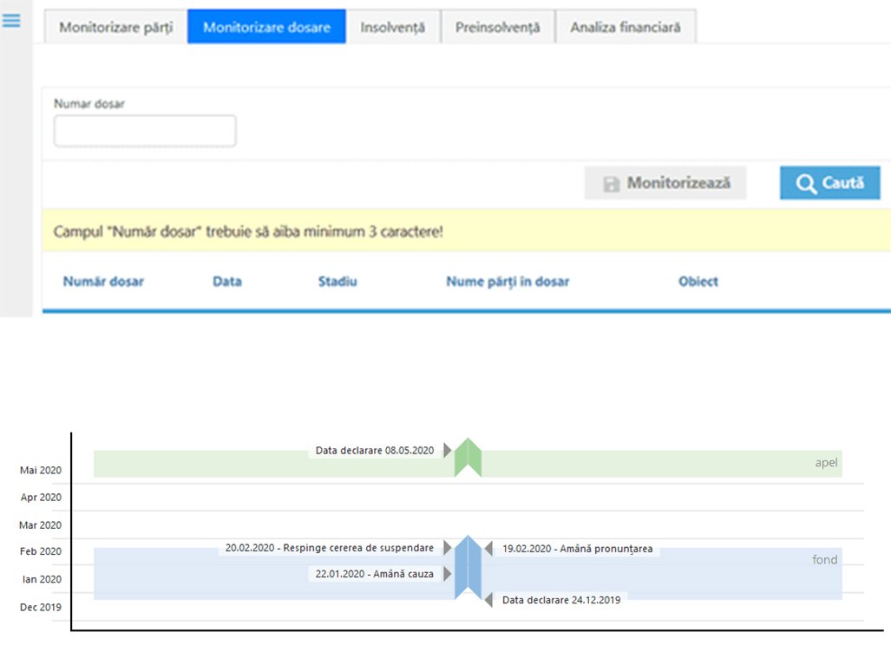891x645 pixels.
Task: Sort by Stadiu column header
Action: point(337,282)
